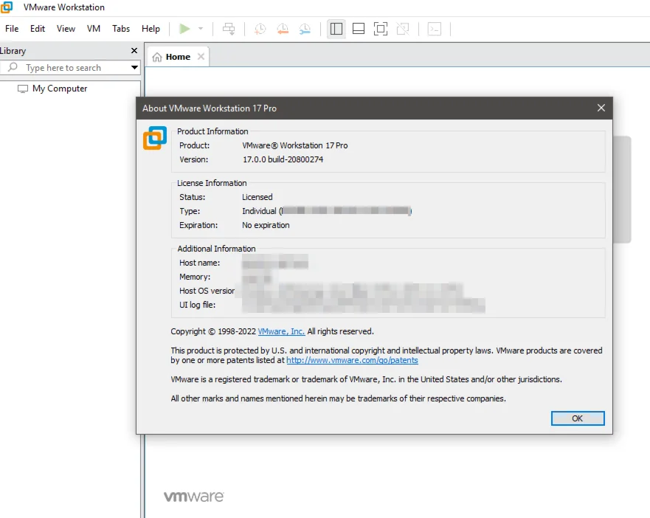
Task: Open the VM menu
Action: click(94, 29)
